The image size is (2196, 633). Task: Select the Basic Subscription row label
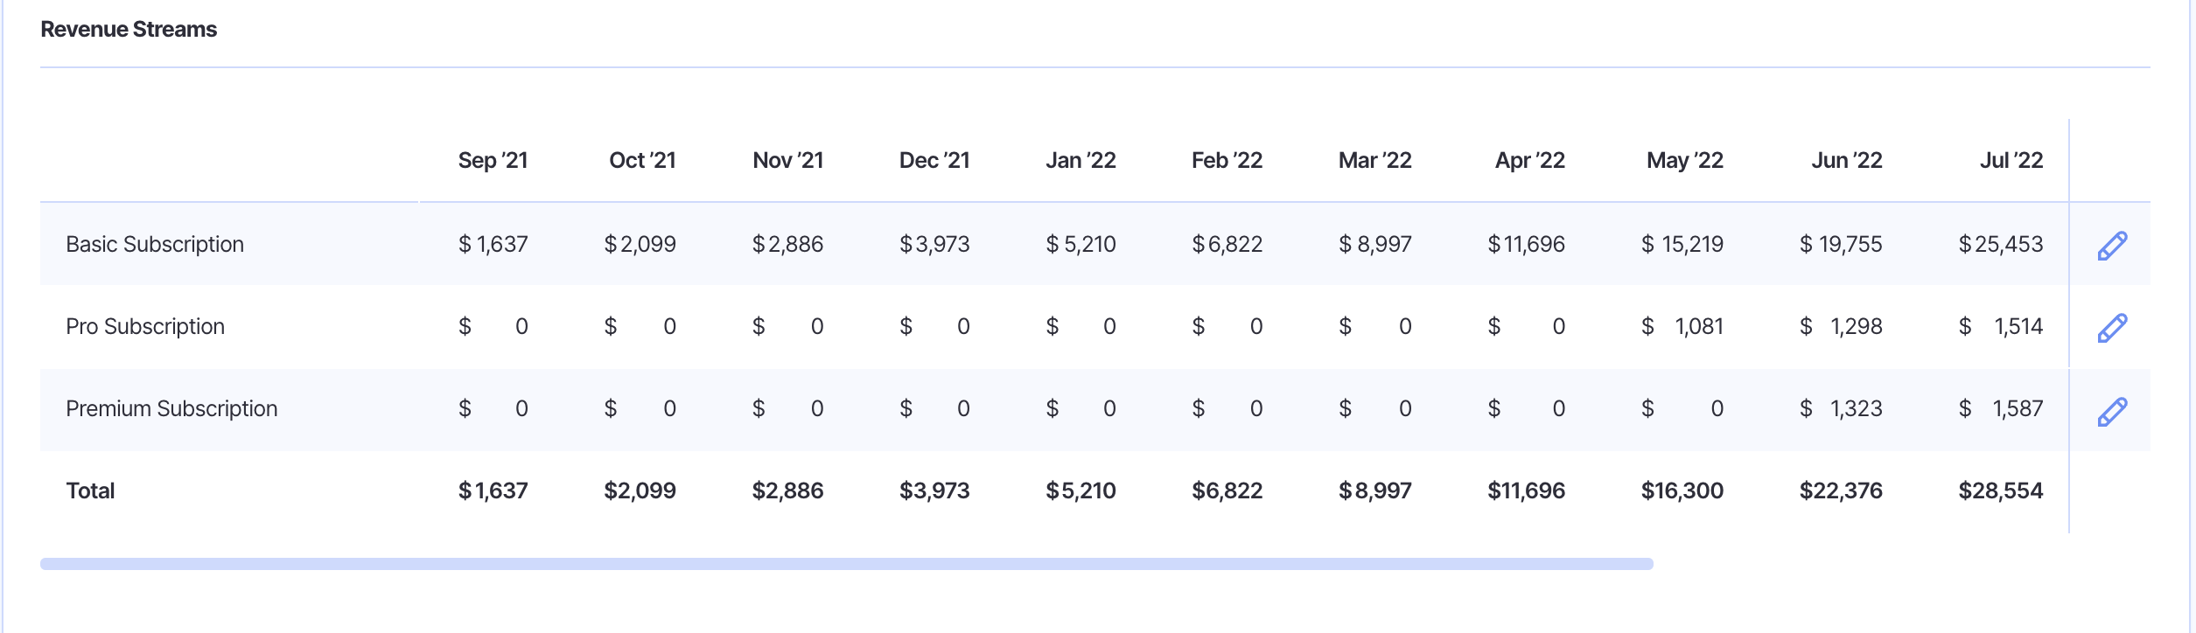click(x=155, y=244)
